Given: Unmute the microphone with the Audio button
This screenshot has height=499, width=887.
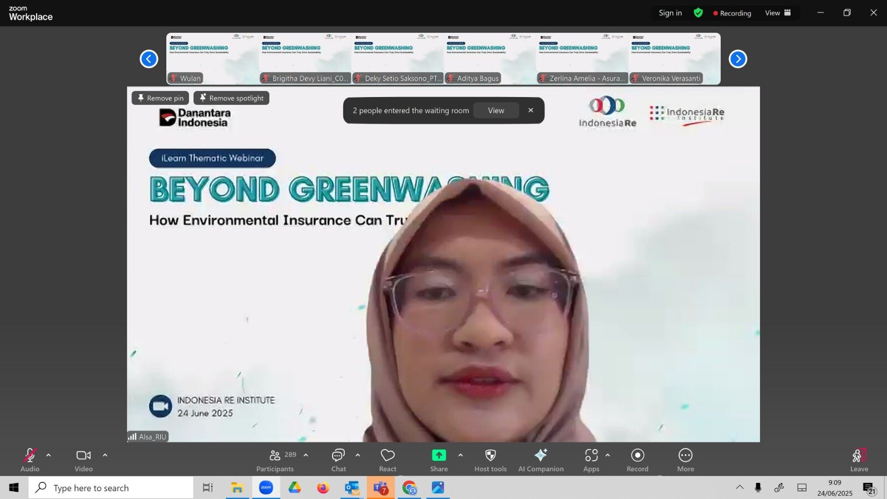Looking at the screenshot, I should (x=30, y=460).
